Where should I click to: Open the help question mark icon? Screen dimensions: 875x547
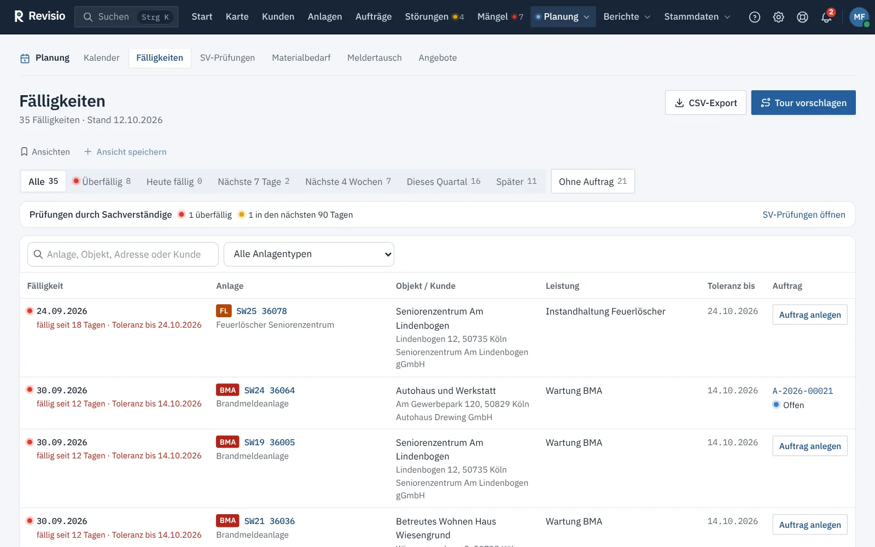755,17
